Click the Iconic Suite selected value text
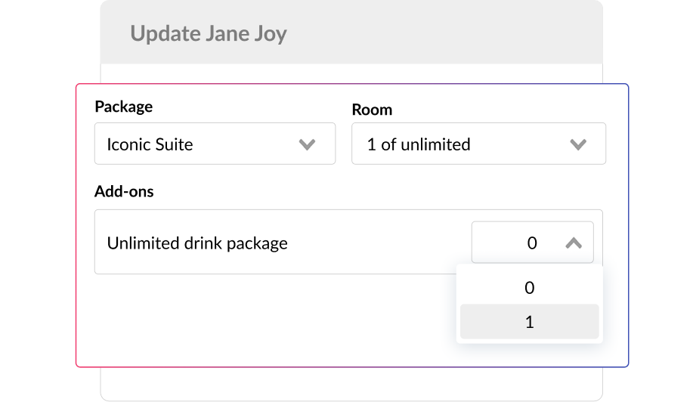Image resolution: width=693 pixels, height=402 pixels. coord(150,144)
